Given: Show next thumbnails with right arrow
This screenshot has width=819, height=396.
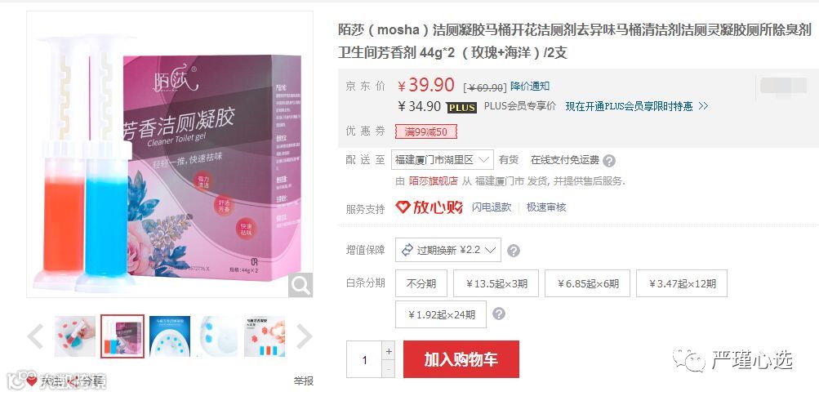Looking at the screenshot, I should [x=304, y=336].
